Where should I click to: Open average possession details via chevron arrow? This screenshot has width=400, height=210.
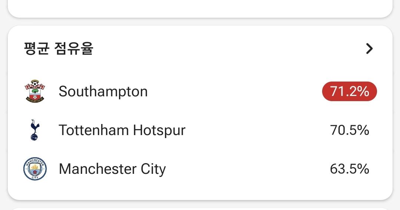tap(369, 48)
